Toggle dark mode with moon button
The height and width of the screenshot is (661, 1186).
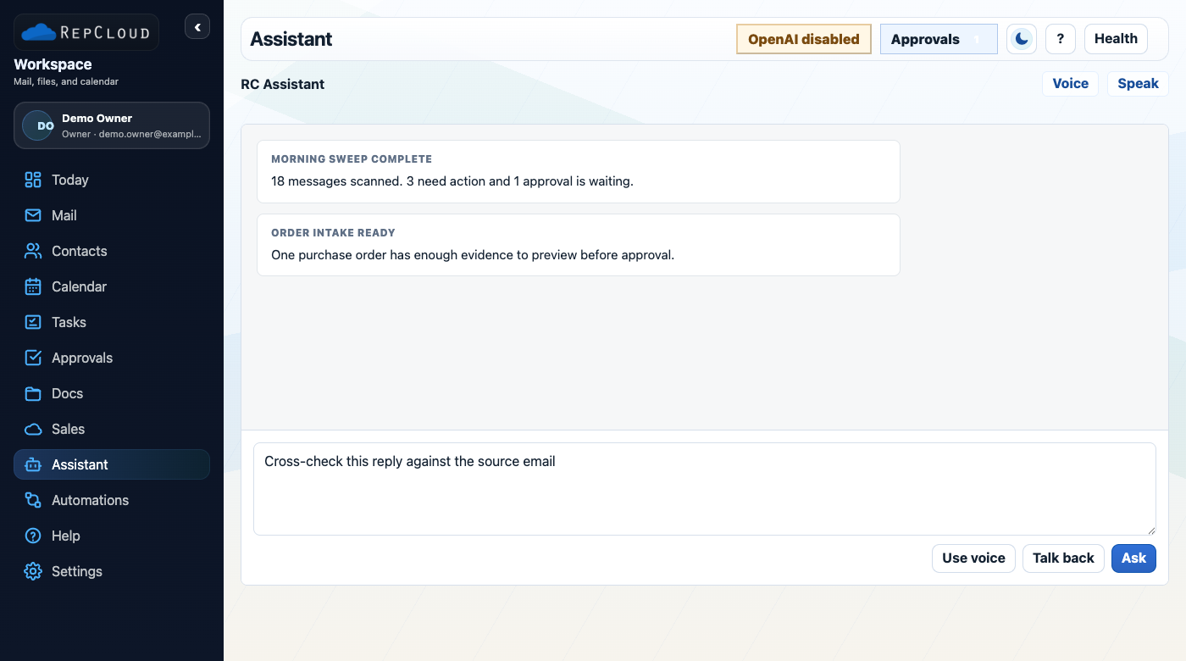1022,39
